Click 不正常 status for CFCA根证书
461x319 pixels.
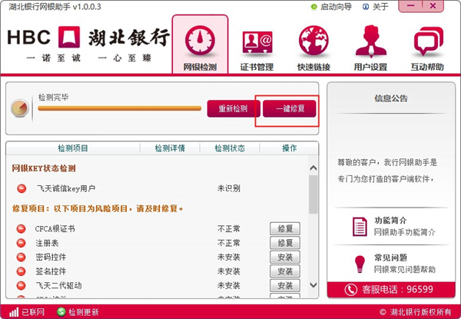[229, 229]
